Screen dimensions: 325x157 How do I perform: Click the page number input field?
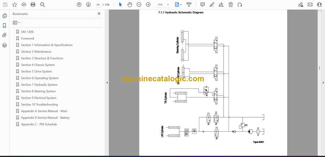coord(98,5)
